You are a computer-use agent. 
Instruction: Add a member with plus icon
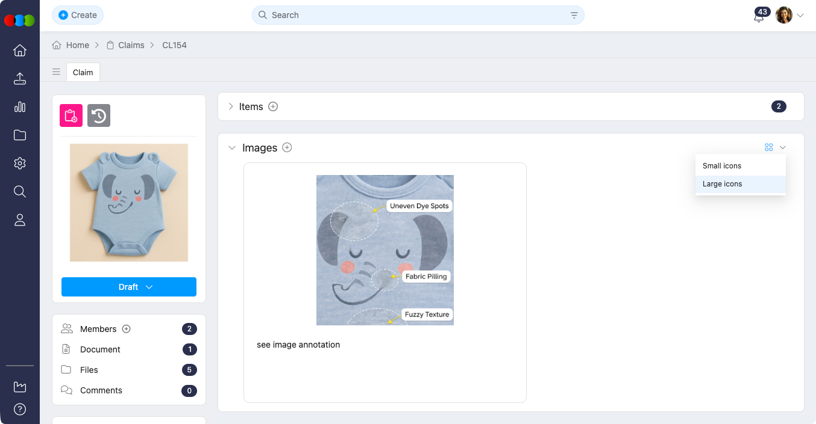pos(127,329)
